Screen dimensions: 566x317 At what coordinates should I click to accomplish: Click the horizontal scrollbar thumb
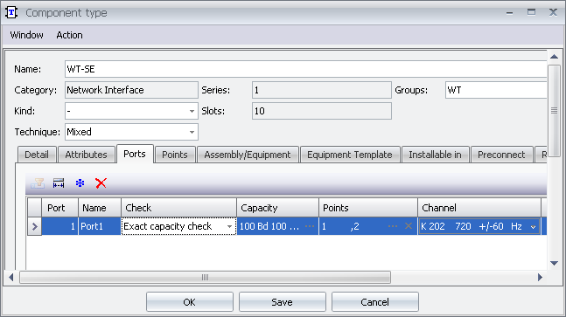pyautogui.click(x=205, y=278)
